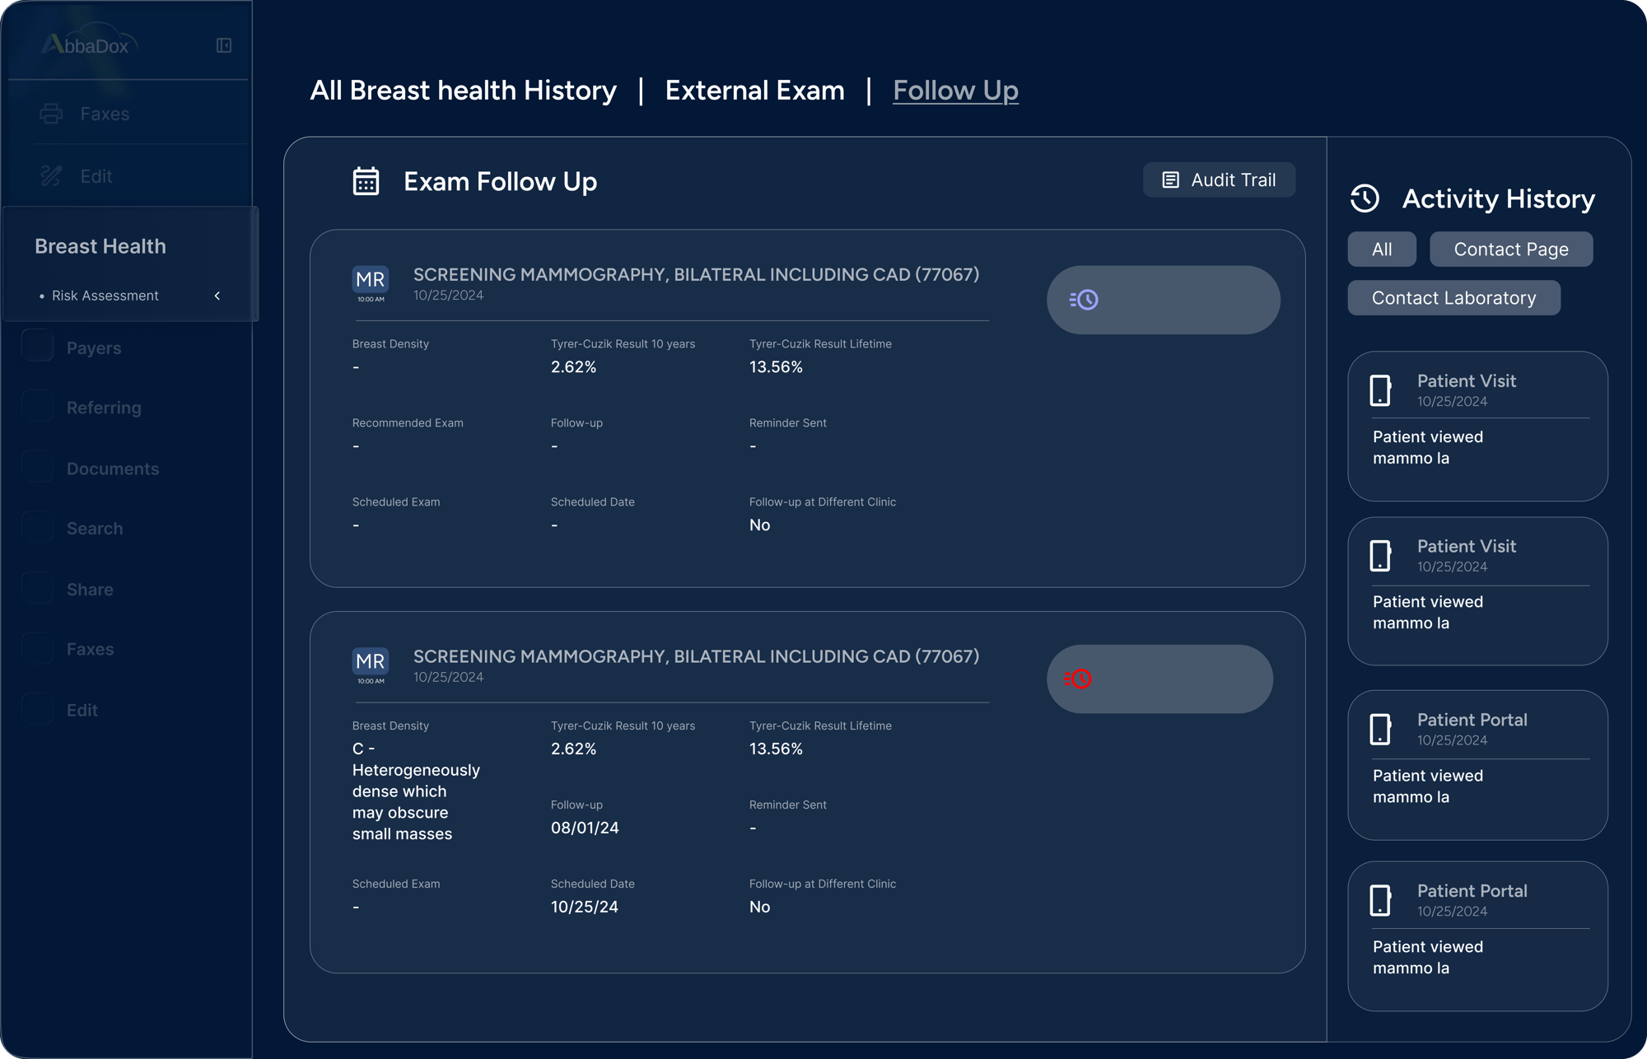This screenshot has height=1059, width=1647.
Task: Click the Edit pencil icon in sidebar
Action: (51, 175)
